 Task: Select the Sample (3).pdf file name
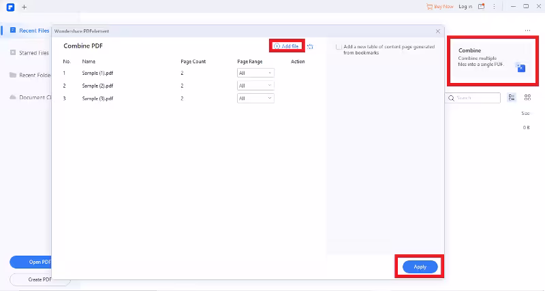click(x=97, y=99)
